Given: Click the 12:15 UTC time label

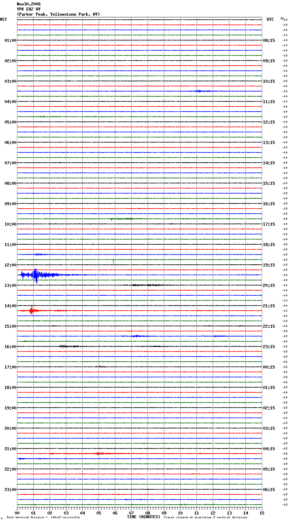Looking at the screenshot, I should (269, 122).
